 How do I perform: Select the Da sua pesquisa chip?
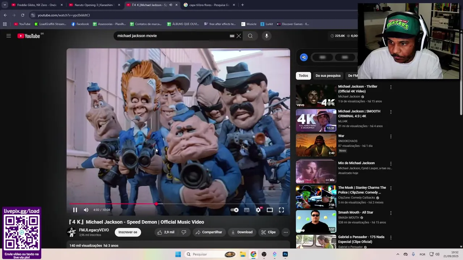click(x=328, y=75)
